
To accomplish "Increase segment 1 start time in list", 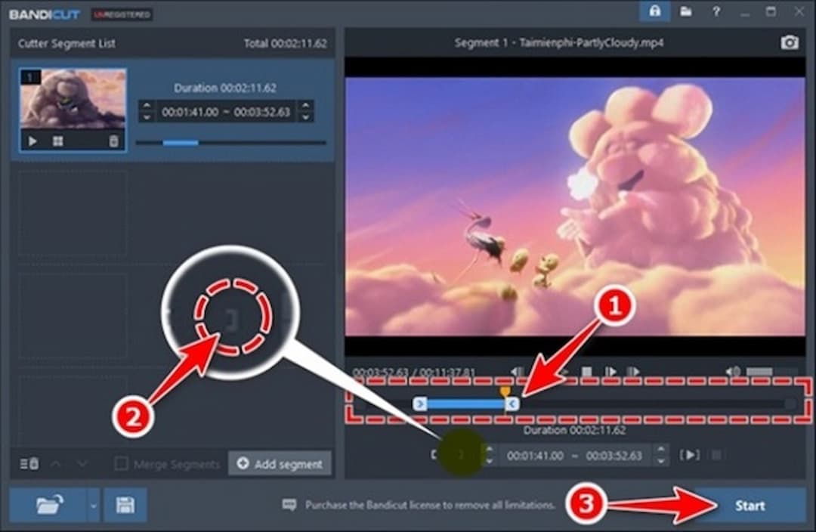I will pos(147,106).
